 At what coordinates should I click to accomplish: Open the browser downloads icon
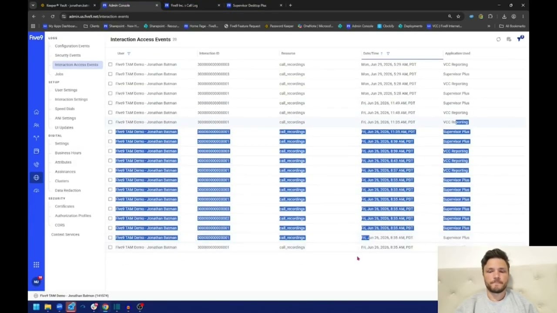[x=504, y=17]
